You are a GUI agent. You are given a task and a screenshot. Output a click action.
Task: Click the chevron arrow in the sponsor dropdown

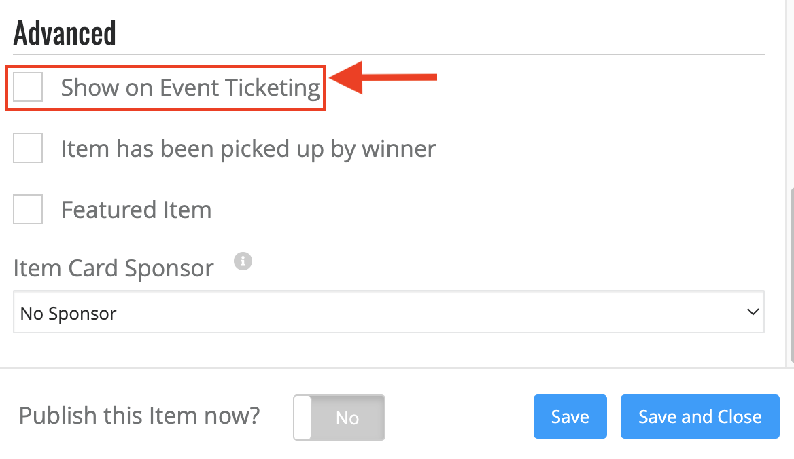(753, 312)
